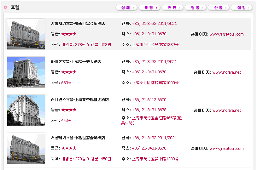
Task: Select the 절강 region tab
Action: click(x=241, y=8)
